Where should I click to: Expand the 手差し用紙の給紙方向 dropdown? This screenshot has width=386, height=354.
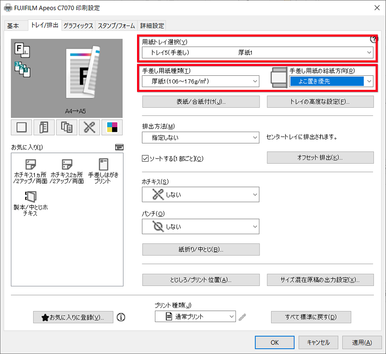pyautogui.click(x=332, y=82)
